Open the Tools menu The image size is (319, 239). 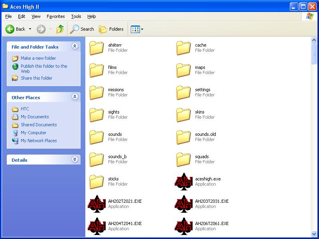(76, 16)
